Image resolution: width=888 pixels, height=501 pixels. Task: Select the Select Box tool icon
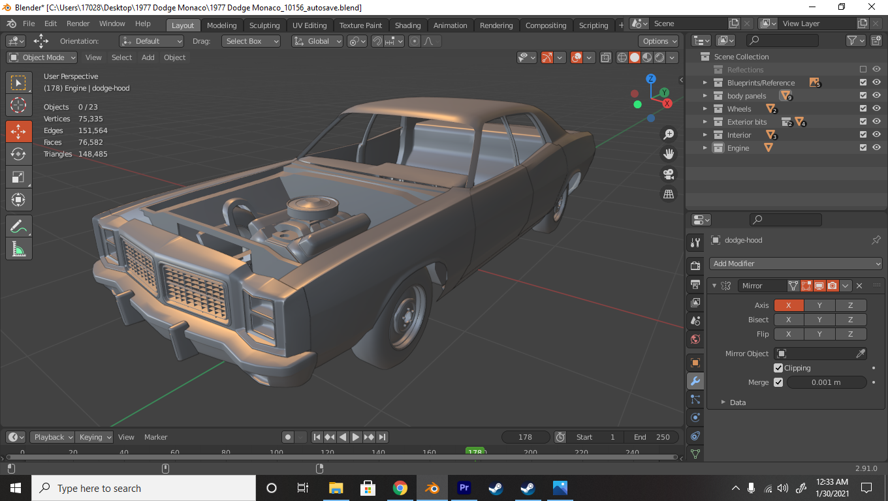click(x=18, y=83)
